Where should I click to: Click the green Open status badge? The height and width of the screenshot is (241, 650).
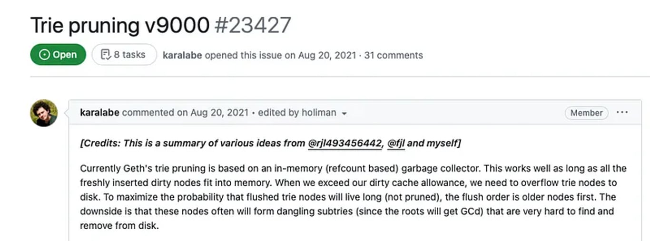coord(58,55)
